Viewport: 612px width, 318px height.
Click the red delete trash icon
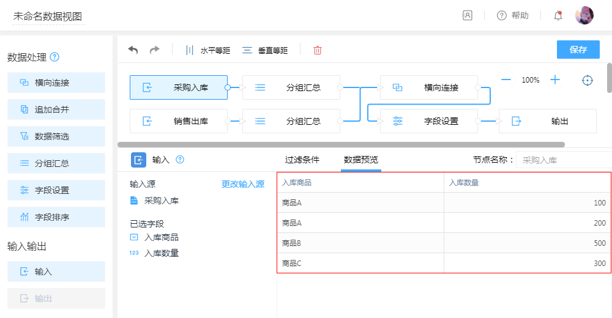tap(317, 50)
